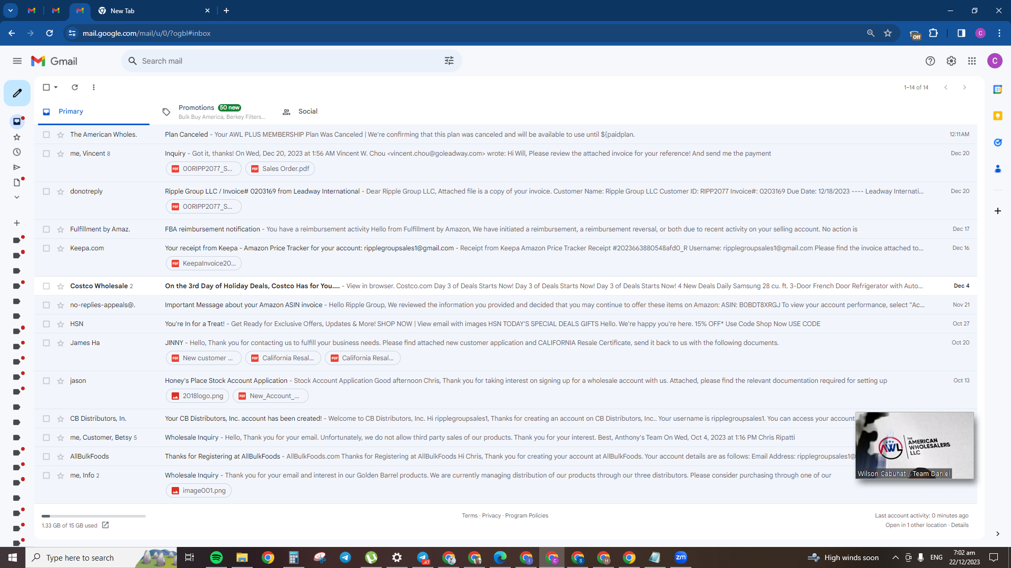Open a new browser tab

(x=226, y=11)
